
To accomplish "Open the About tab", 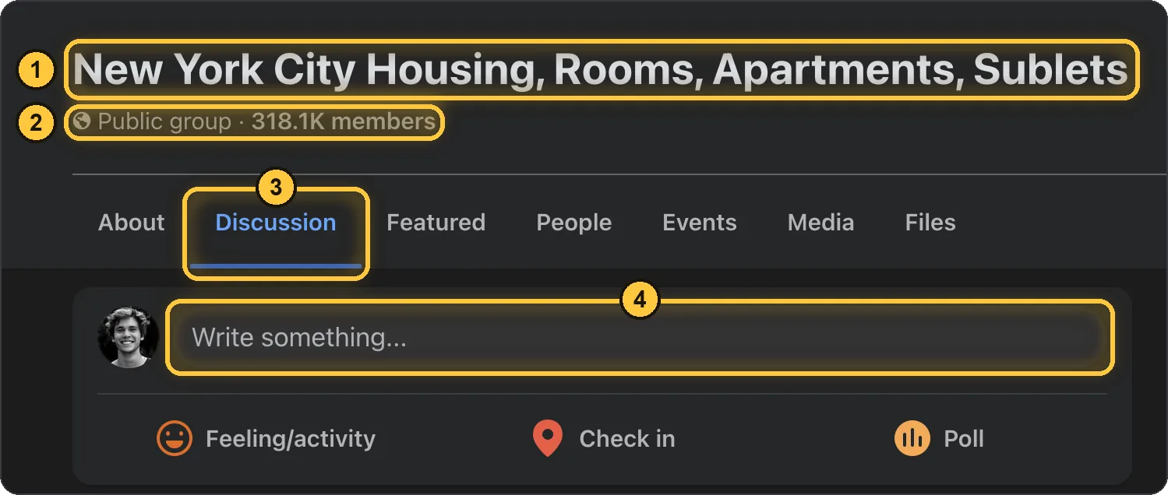I will point(132,223).
